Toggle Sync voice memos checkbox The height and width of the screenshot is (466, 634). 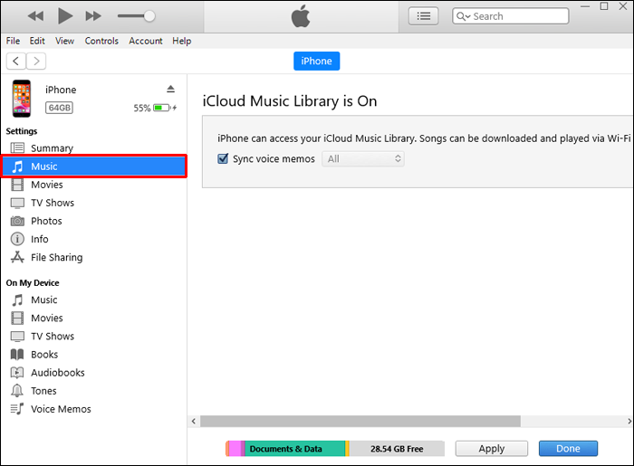click(x=223, y=159)
